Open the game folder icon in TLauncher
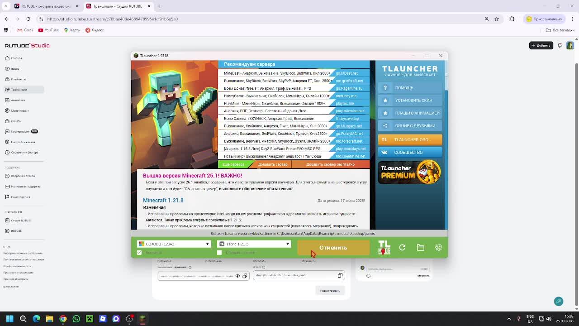Screen dimensions: 579x326 tap(421, 248)
